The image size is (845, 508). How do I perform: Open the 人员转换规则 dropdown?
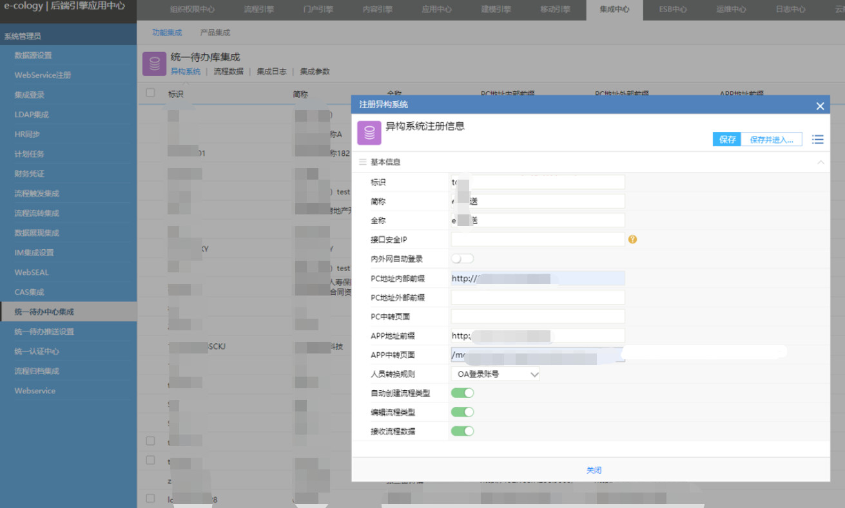(x=495, y=374)
